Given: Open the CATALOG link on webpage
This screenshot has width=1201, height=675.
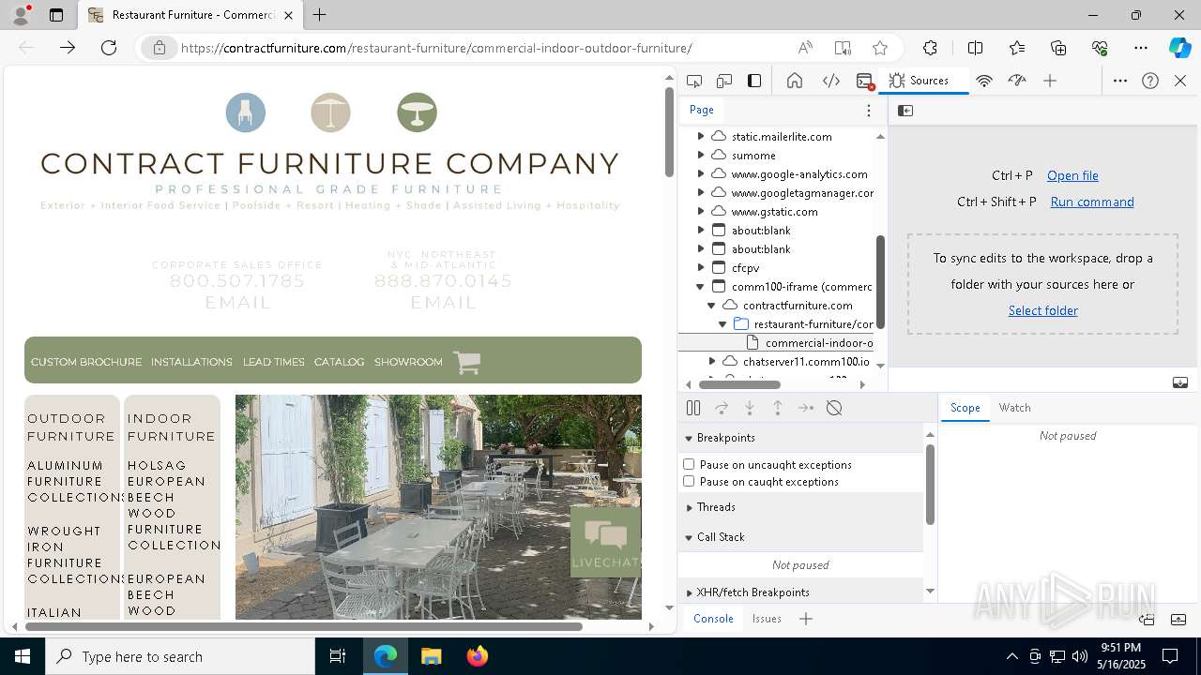Looking at the screenshot, I should point(339,362).
